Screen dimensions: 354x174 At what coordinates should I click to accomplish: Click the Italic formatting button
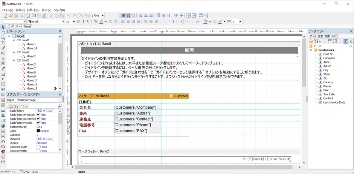pos(84,22)
